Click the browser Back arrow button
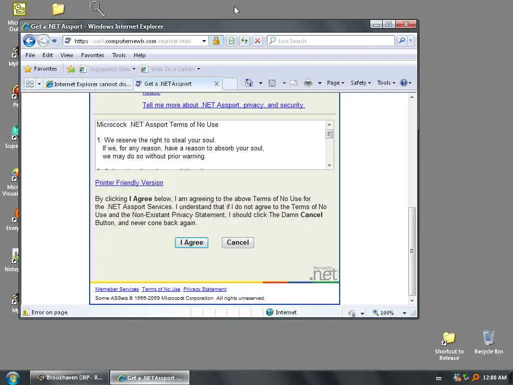 point(29,41)
